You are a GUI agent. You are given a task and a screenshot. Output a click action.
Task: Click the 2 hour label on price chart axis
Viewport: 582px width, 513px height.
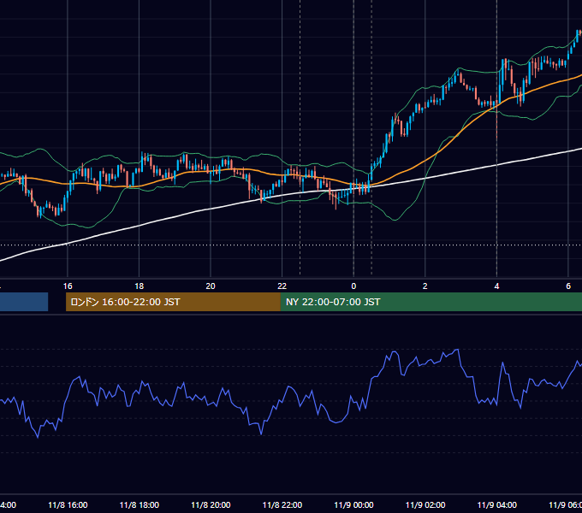pyautogui.click(x=425, y=286)
